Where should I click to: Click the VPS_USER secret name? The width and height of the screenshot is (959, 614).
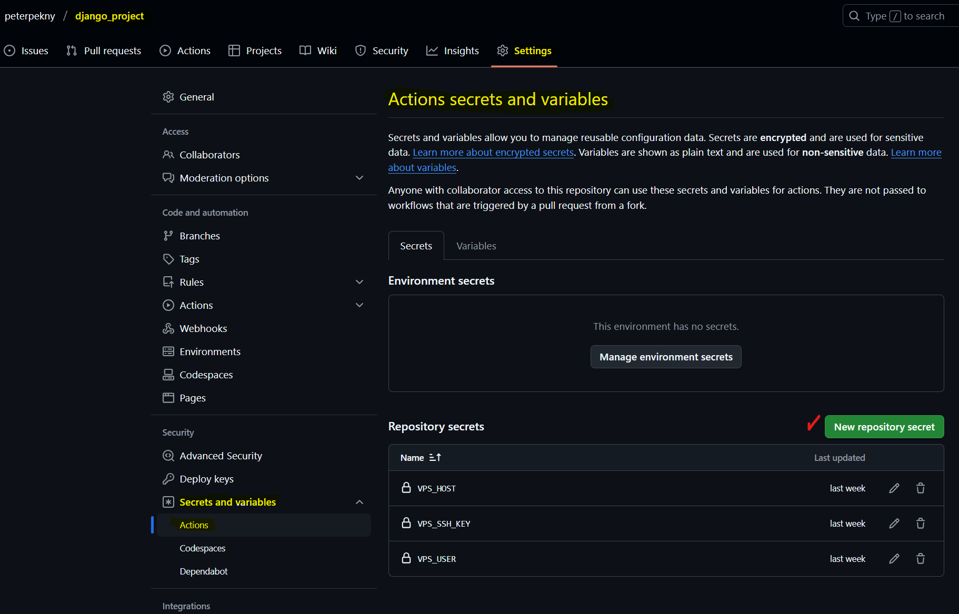tap(436, 559)
